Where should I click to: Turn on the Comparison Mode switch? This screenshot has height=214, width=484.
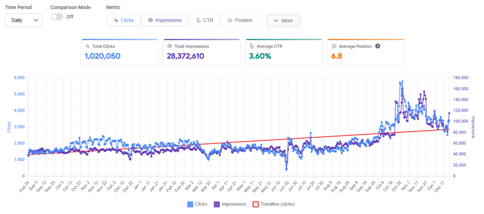point(57,17)
